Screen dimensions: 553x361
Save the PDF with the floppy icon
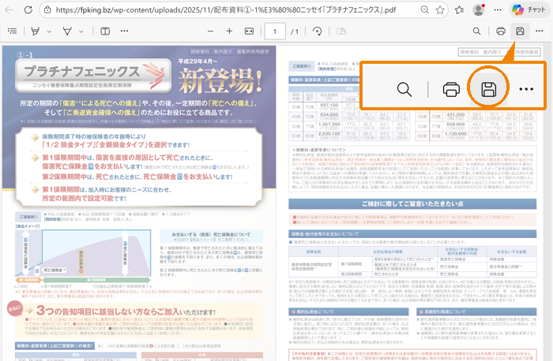tap(520, 32)
